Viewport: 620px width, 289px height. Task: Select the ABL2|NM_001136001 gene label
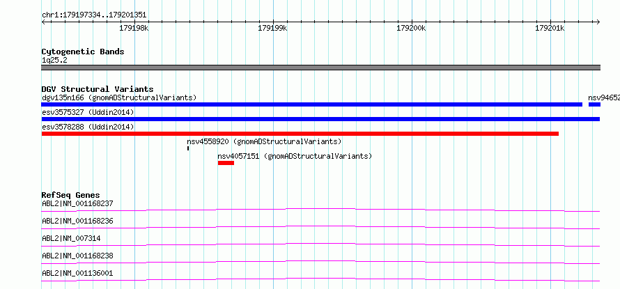[x=77, y=273]
